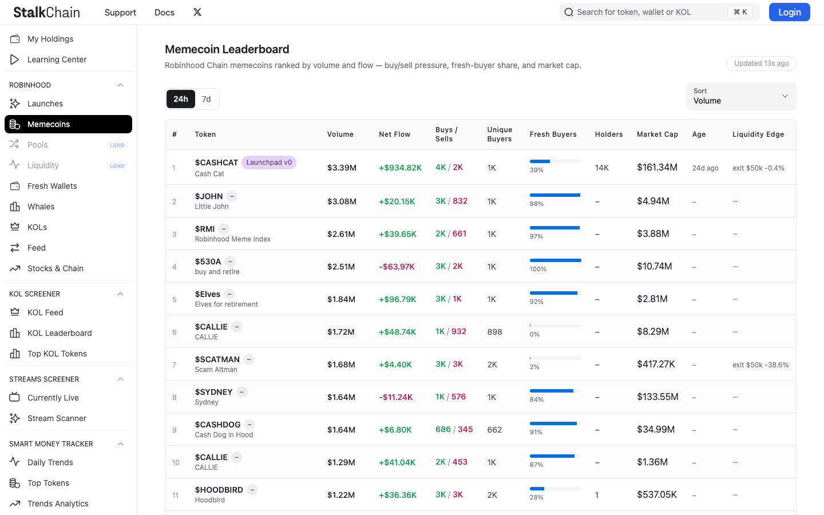Viewport: 824px width, 515px height.
Task: Click the Feed arrows icon
Action: [15, 248]
